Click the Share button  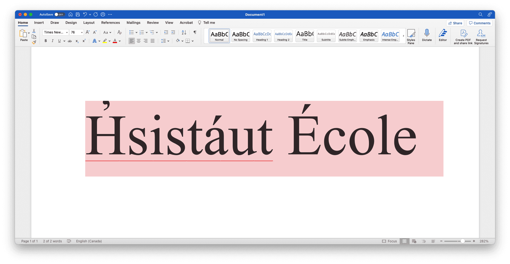pos(455,23)
